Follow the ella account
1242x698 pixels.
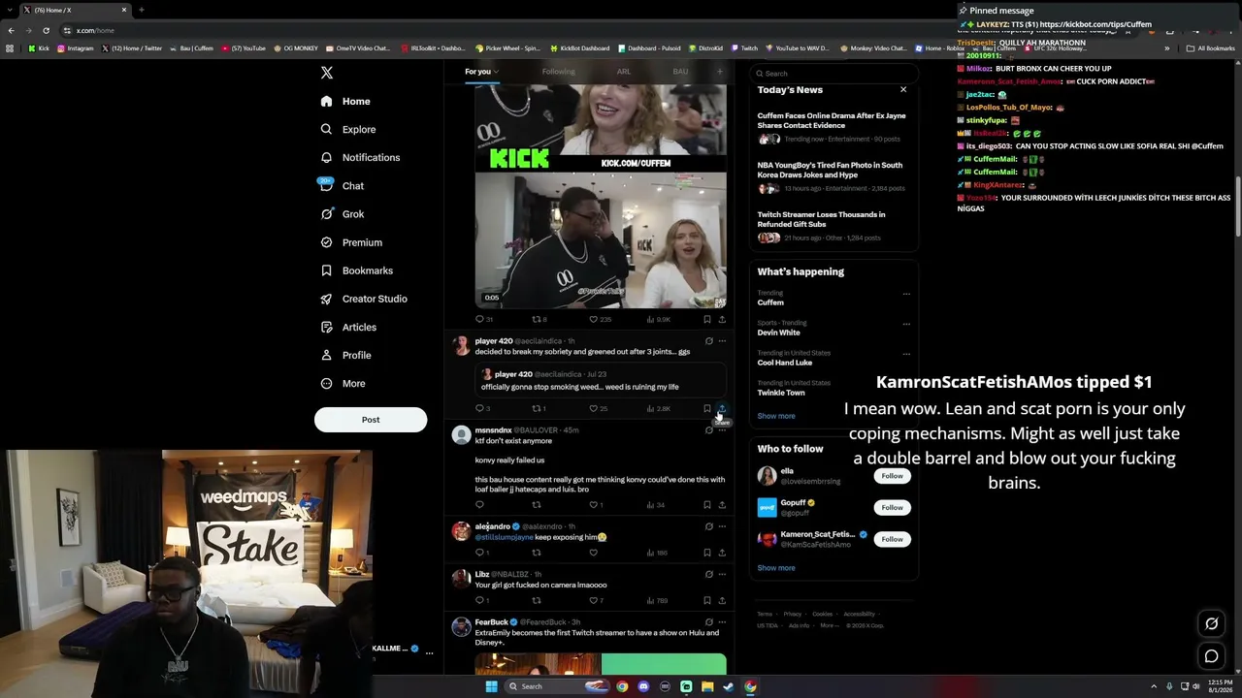893,476
